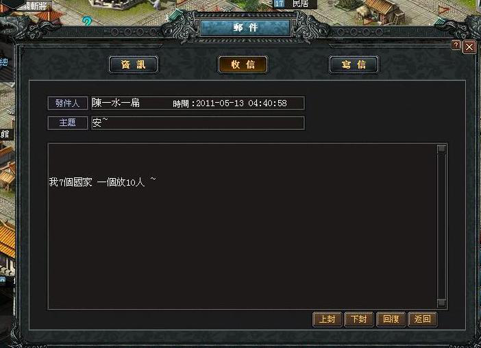Click the cyan question mark on map
This screenshot has width=481, height=348.
(x=87, y=21)
